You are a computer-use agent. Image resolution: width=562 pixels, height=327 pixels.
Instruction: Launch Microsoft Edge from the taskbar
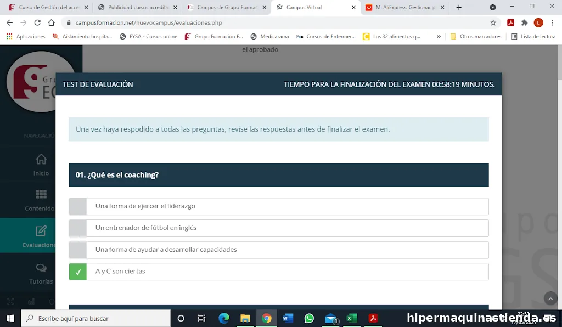click(224, 318)
